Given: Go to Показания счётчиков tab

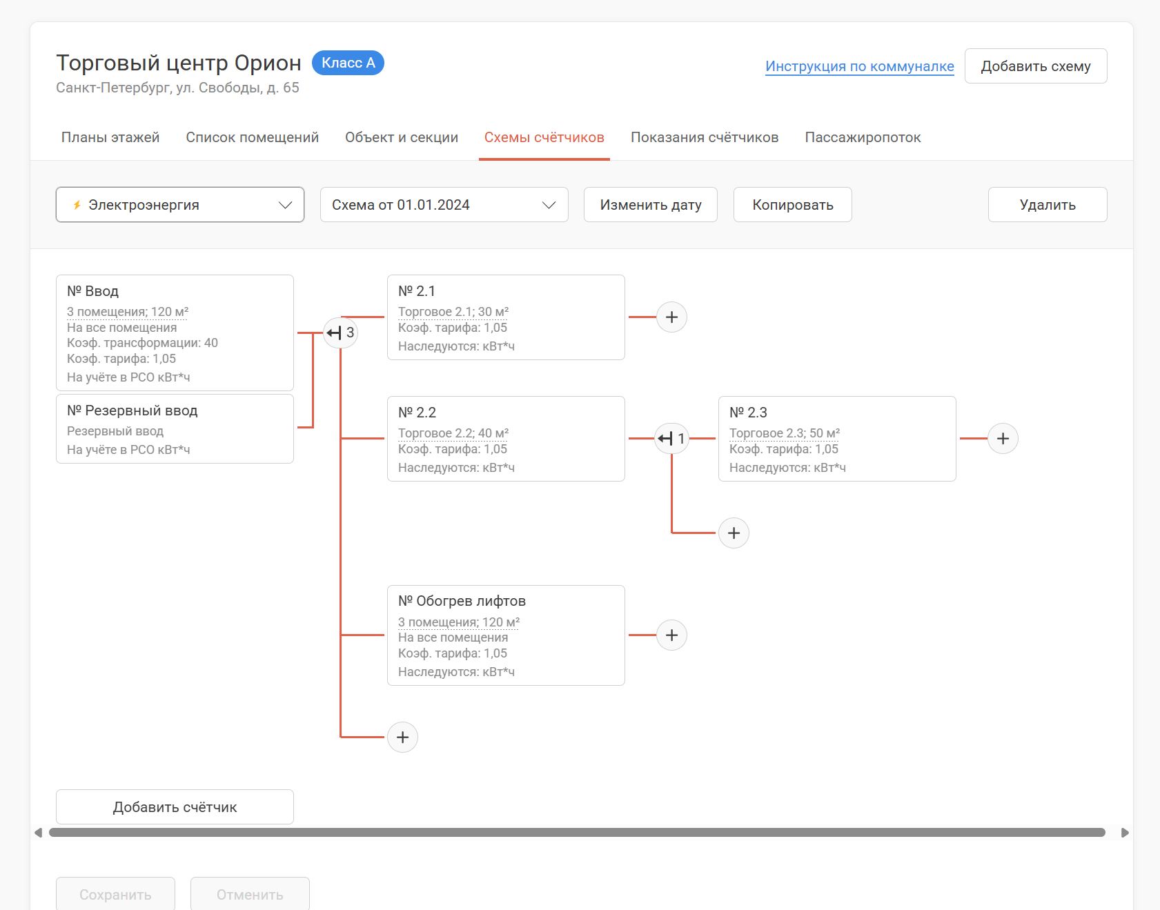Looking at the screenshot, I should pyautogui.click(x=705, y=137).
